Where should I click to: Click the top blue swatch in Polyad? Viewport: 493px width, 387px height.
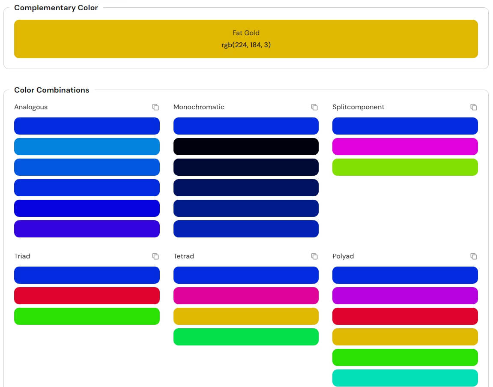pyautogui.click(x=405, y=275)
